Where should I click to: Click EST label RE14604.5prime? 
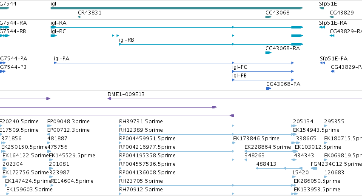pos(72,181)
